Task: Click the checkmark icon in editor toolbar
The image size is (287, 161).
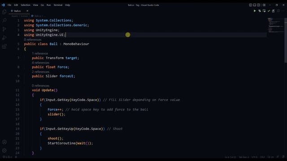Action: point(269,11)
